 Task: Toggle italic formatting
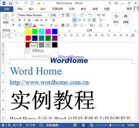point(24,20)
